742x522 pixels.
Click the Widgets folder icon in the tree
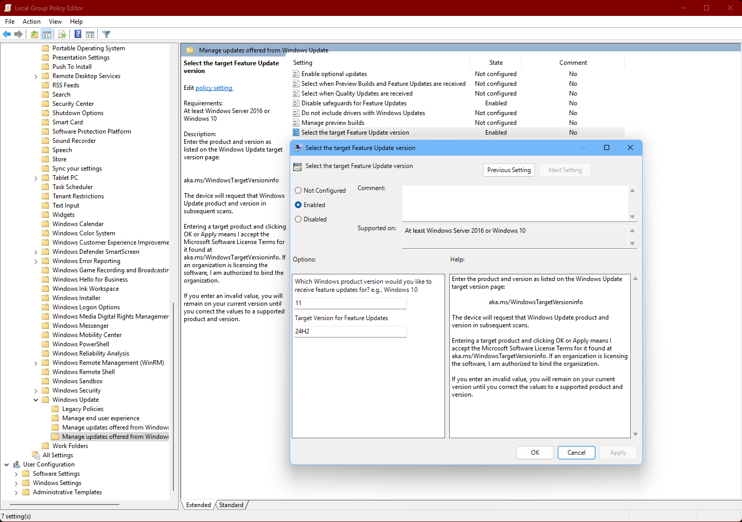click(46, 215)
